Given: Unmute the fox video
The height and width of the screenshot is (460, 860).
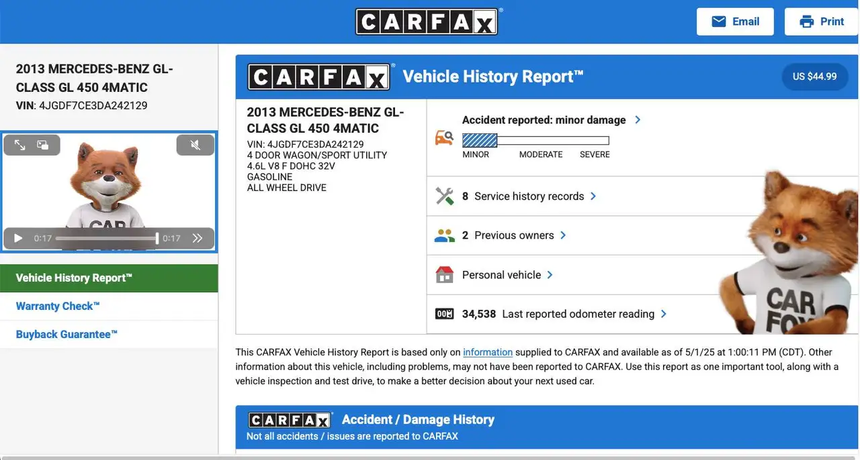Looking at the screenshot, I should tap(196, 145).
